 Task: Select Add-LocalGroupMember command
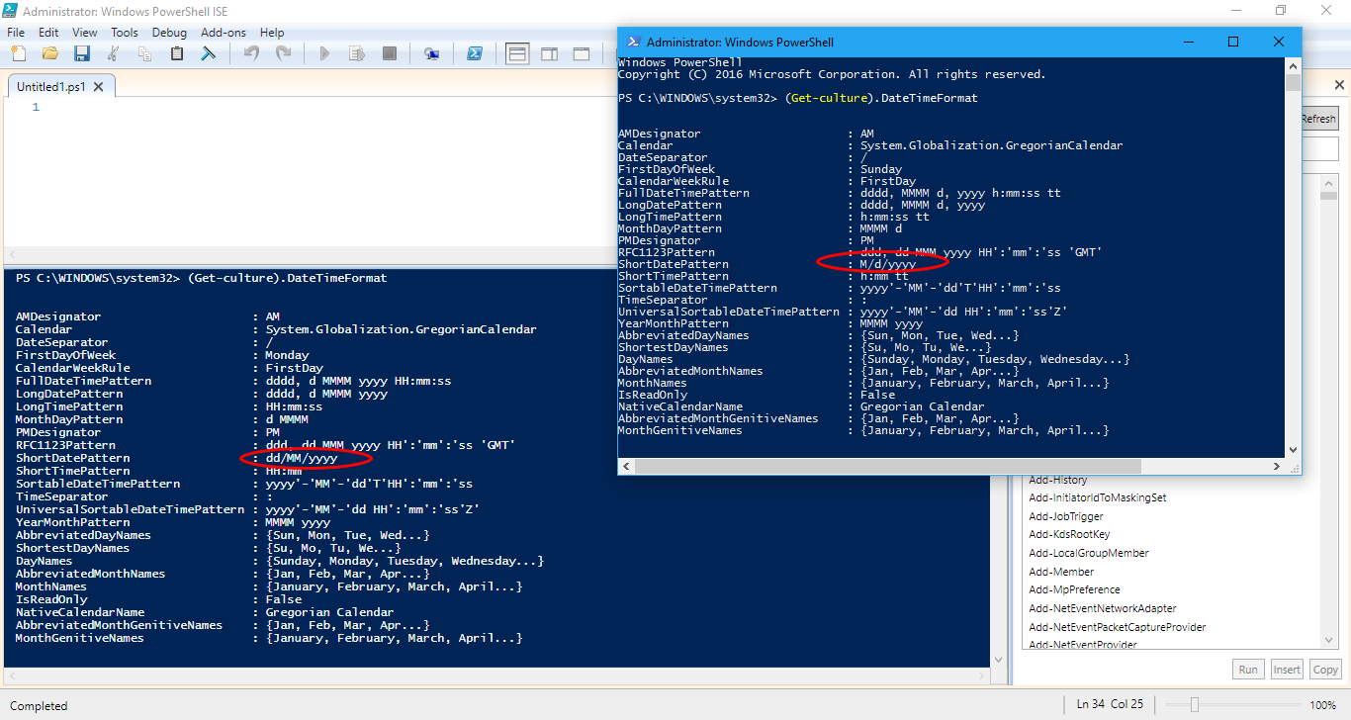[x=1089, y=553]
